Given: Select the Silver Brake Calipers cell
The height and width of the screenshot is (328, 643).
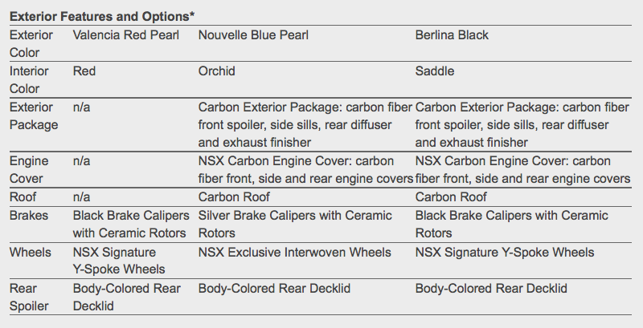Looking at the screenshot, I should 295,224.
